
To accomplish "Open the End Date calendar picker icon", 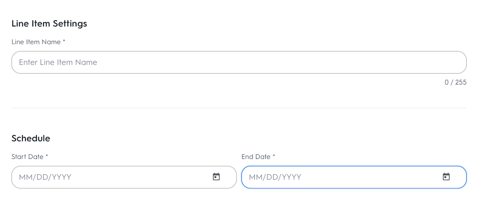I will [446, 177].
